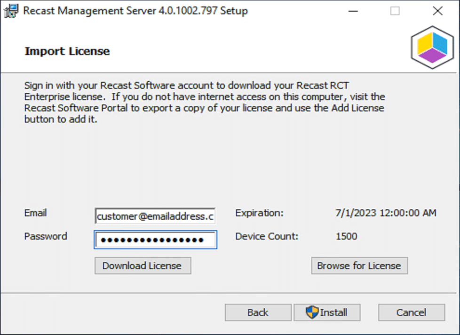The height and width of the screenshot is (335, 460).
Task: Open Browse for License dialog
Action: [x=359, y=266]
